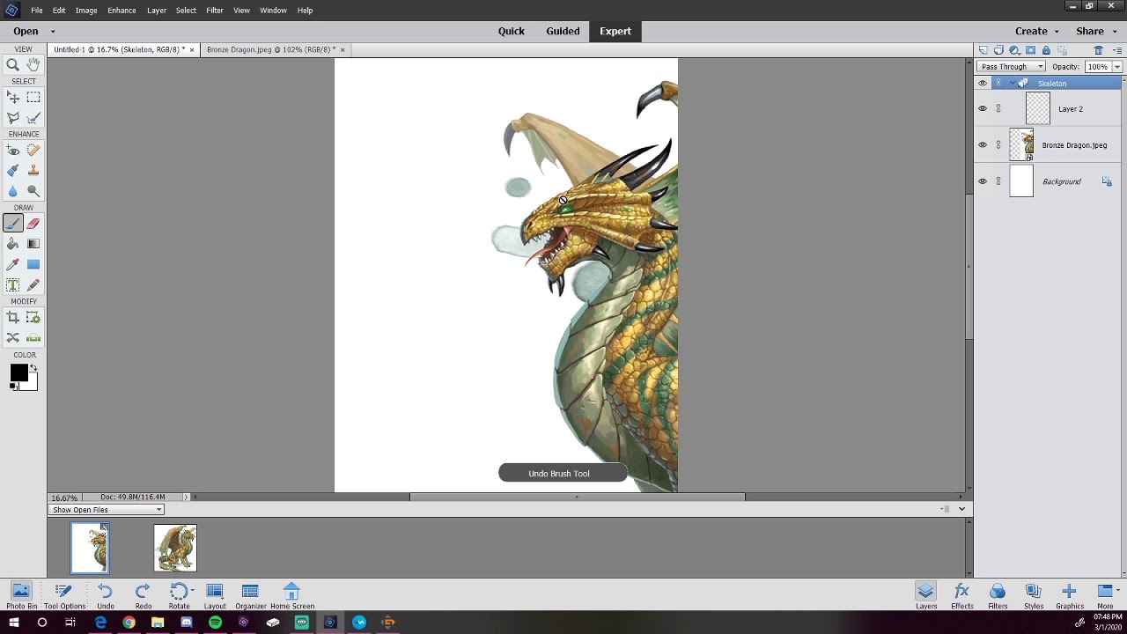Viewport: 1127px width, 634px height.
Task: Open the Organizer
Action: [250, 596]
